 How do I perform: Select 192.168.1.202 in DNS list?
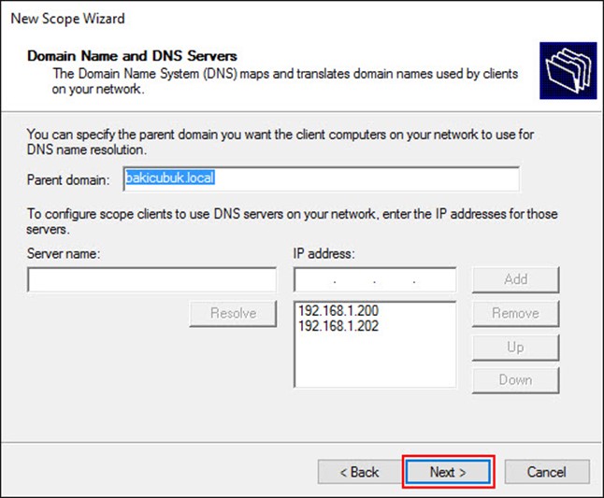coord(338,326)
